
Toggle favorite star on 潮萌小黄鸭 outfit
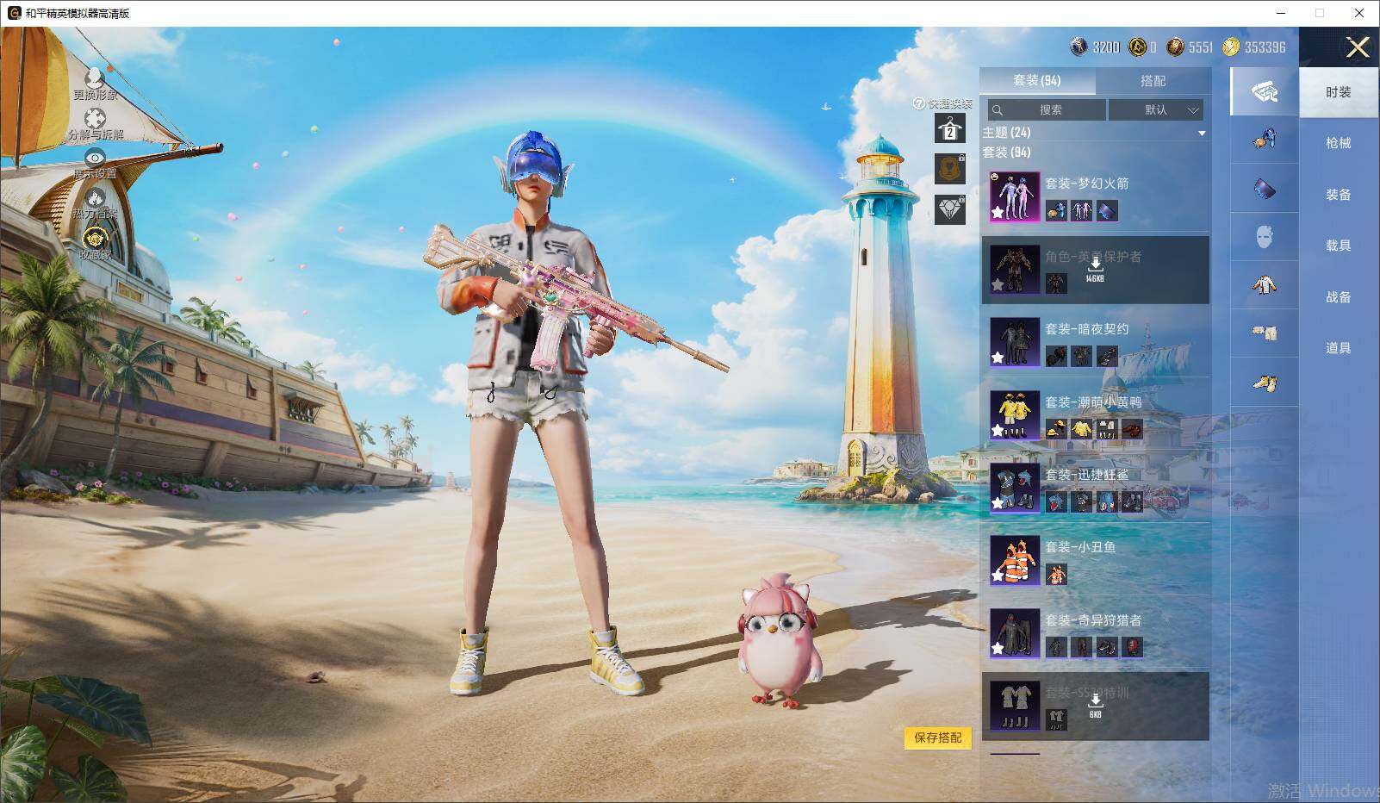(x=998, y=430)
